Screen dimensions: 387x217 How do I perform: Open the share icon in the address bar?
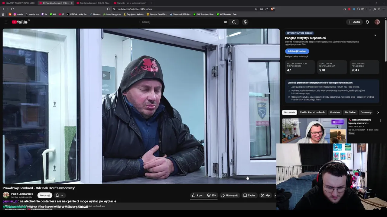click(x=267, y=9)
